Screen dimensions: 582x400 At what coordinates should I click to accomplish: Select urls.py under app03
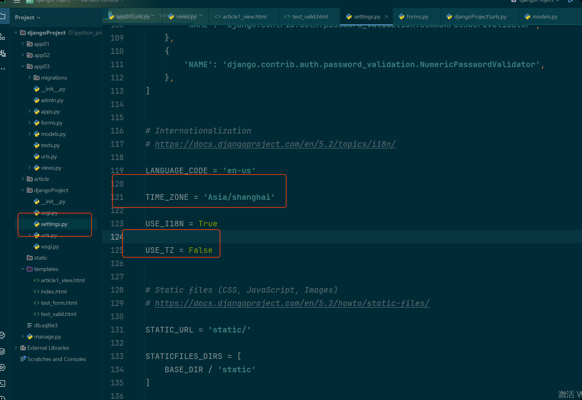tap(49, 156)
